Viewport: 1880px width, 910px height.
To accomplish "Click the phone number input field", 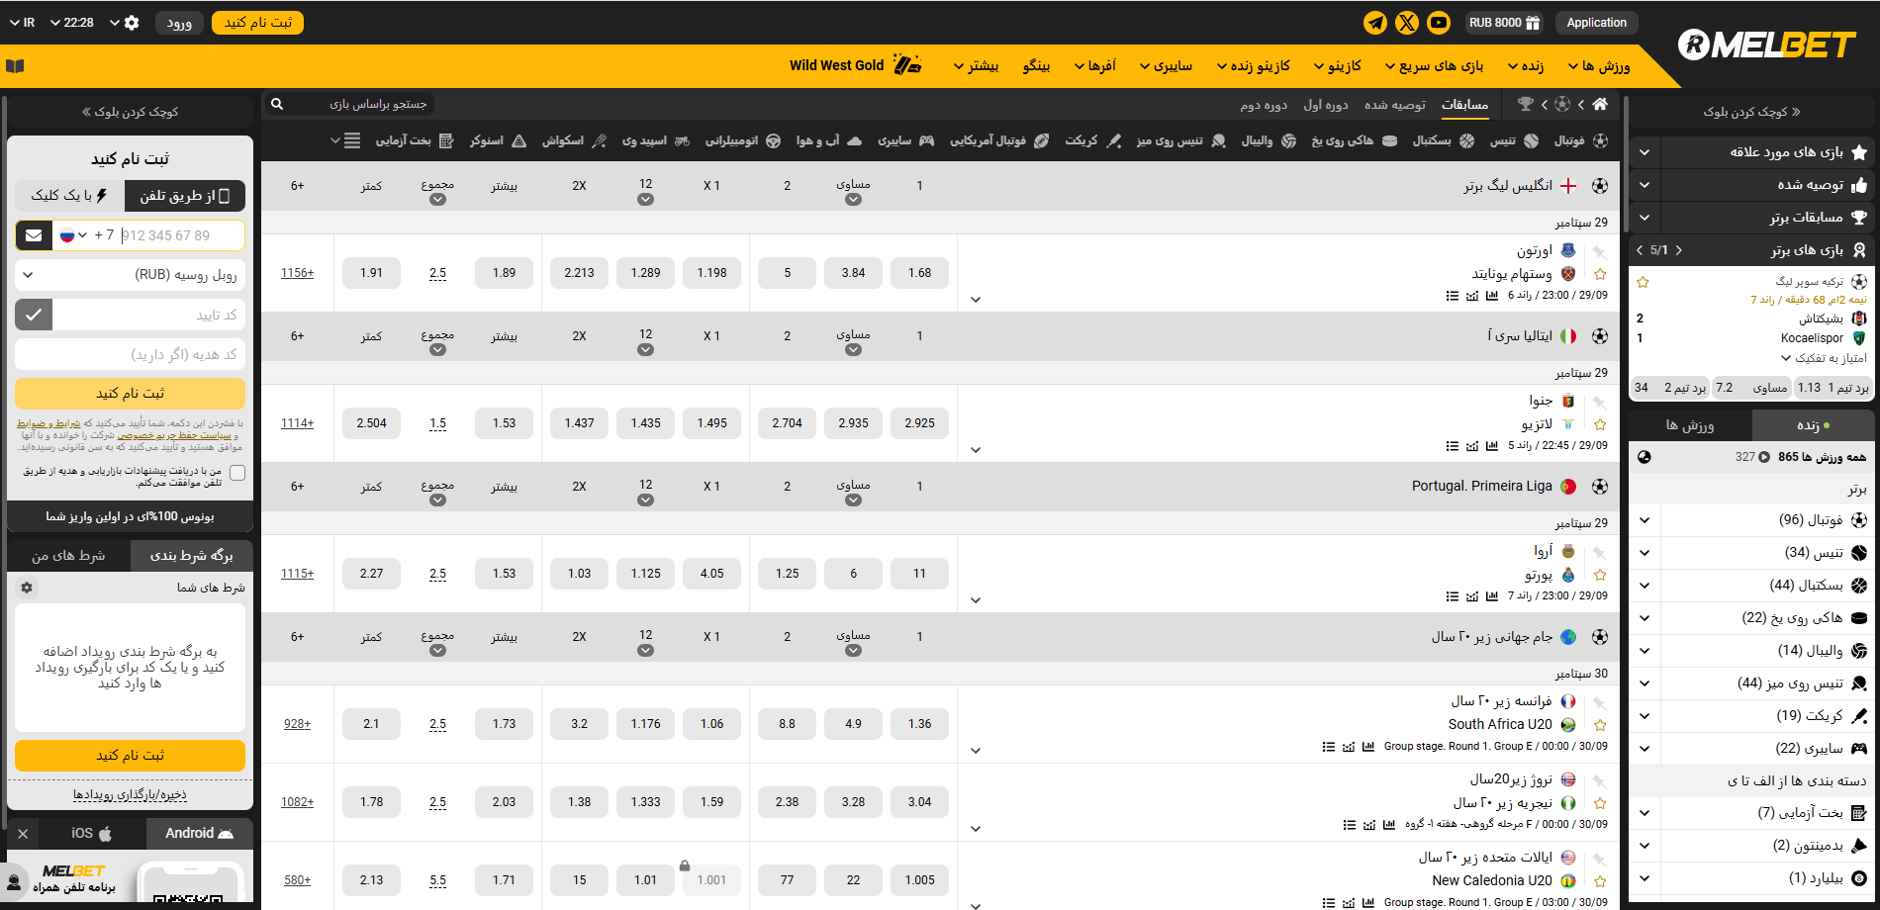I will coord(178,235).
